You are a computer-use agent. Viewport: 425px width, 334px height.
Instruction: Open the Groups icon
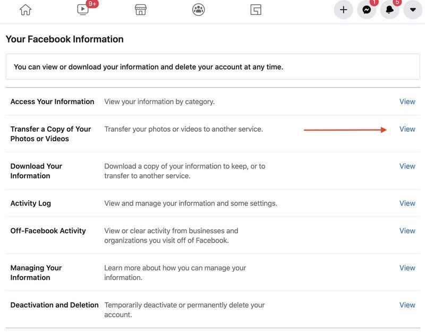click(x=198, y=10)
